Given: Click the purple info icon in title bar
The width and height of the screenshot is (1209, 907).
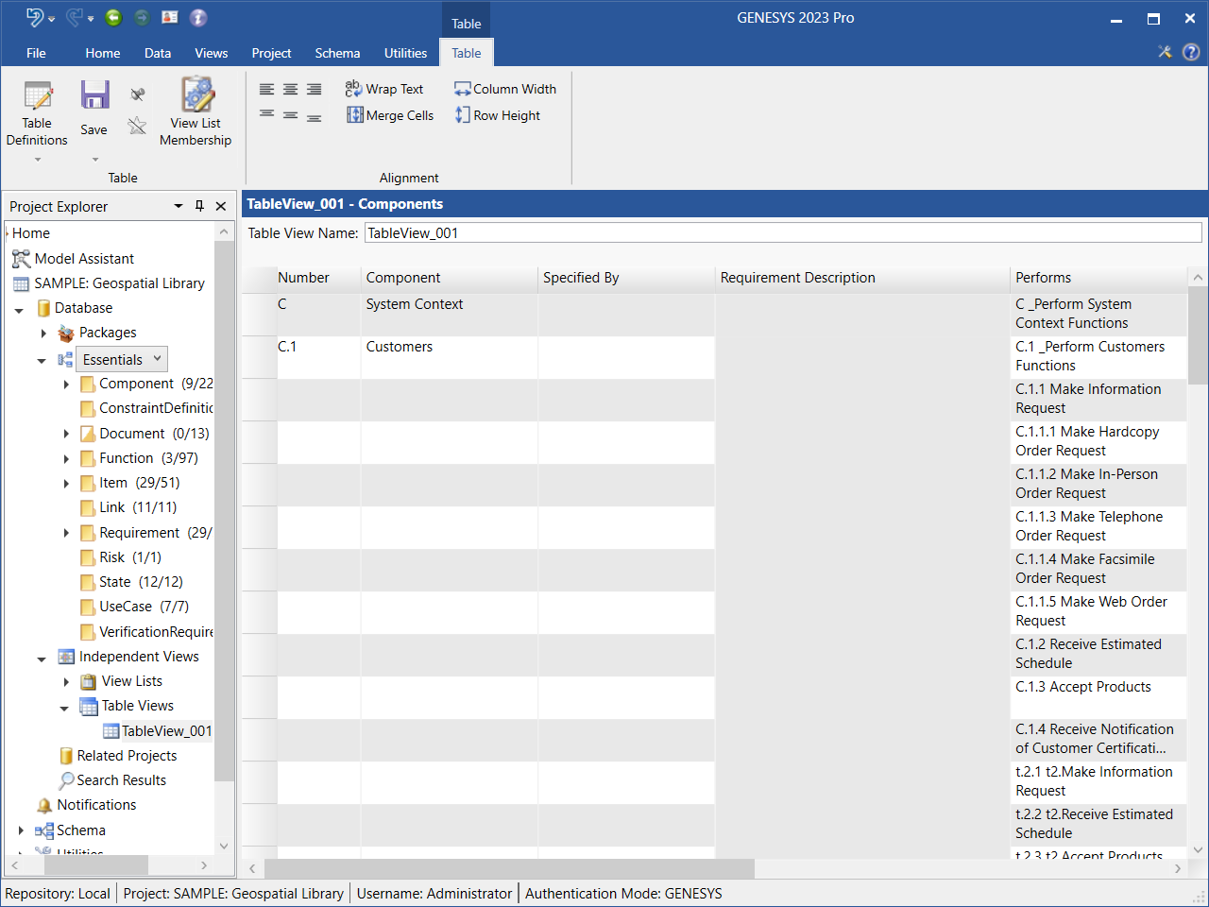Looking at the screenshot, I should (x=198, y=17).
